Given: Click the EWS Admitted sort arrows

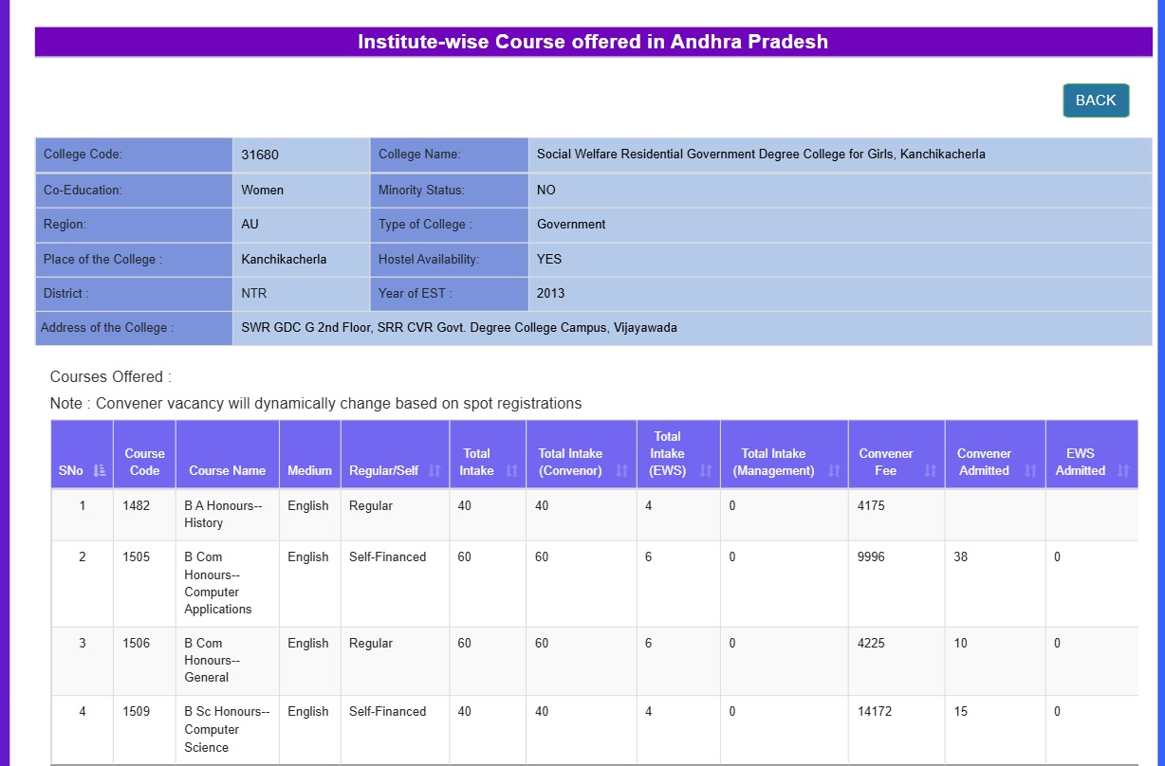Looking at the screenshot, I should coord(1123,471).
